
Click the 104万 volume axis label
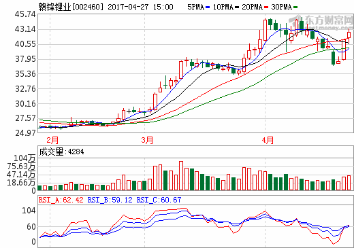coord(25,158)
